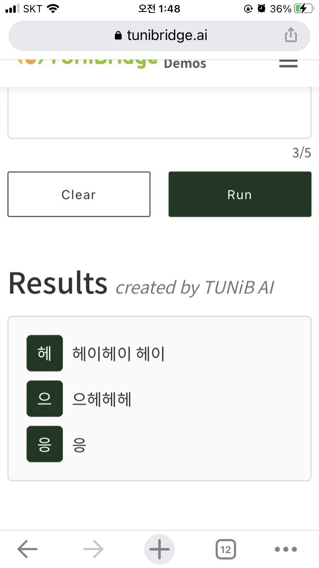Tap the 으 letter badge
Image resolution: width=319 pixels, height=568 pixels.
click(x=45, y=399)
